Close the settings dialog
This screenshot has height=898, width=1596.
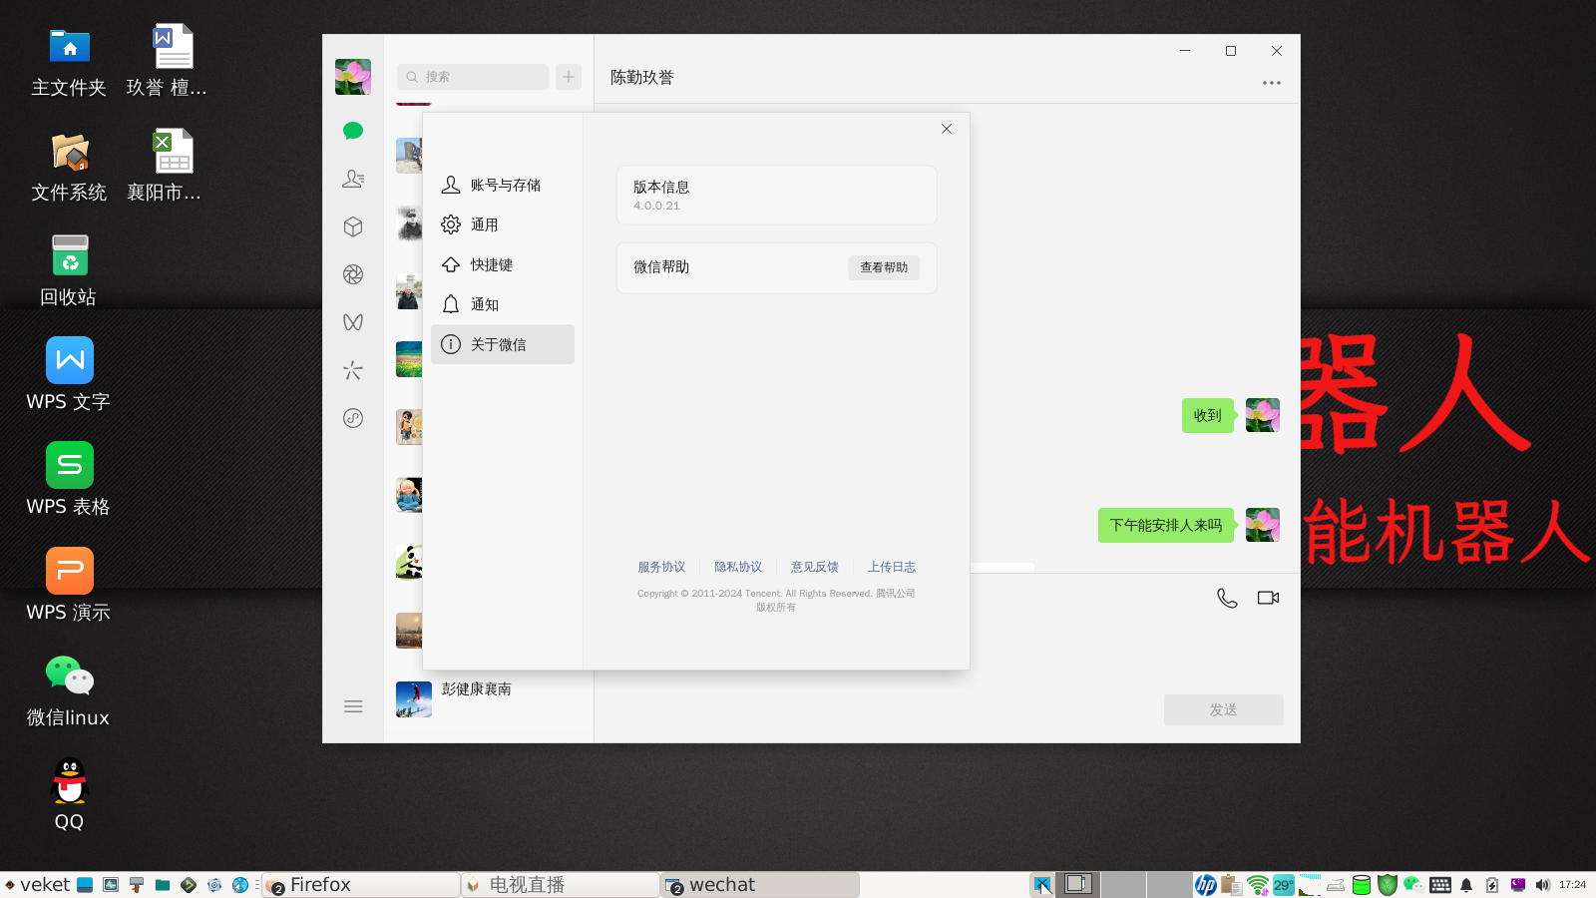(947, 129)
